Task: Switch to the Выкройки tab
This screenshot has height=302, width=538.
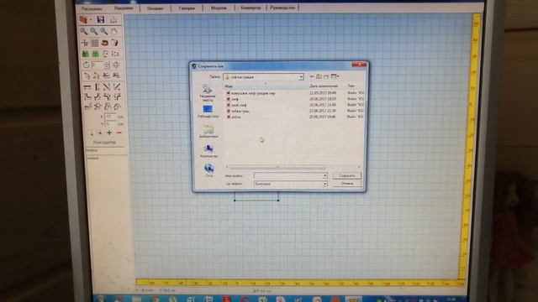Action: 124,8
